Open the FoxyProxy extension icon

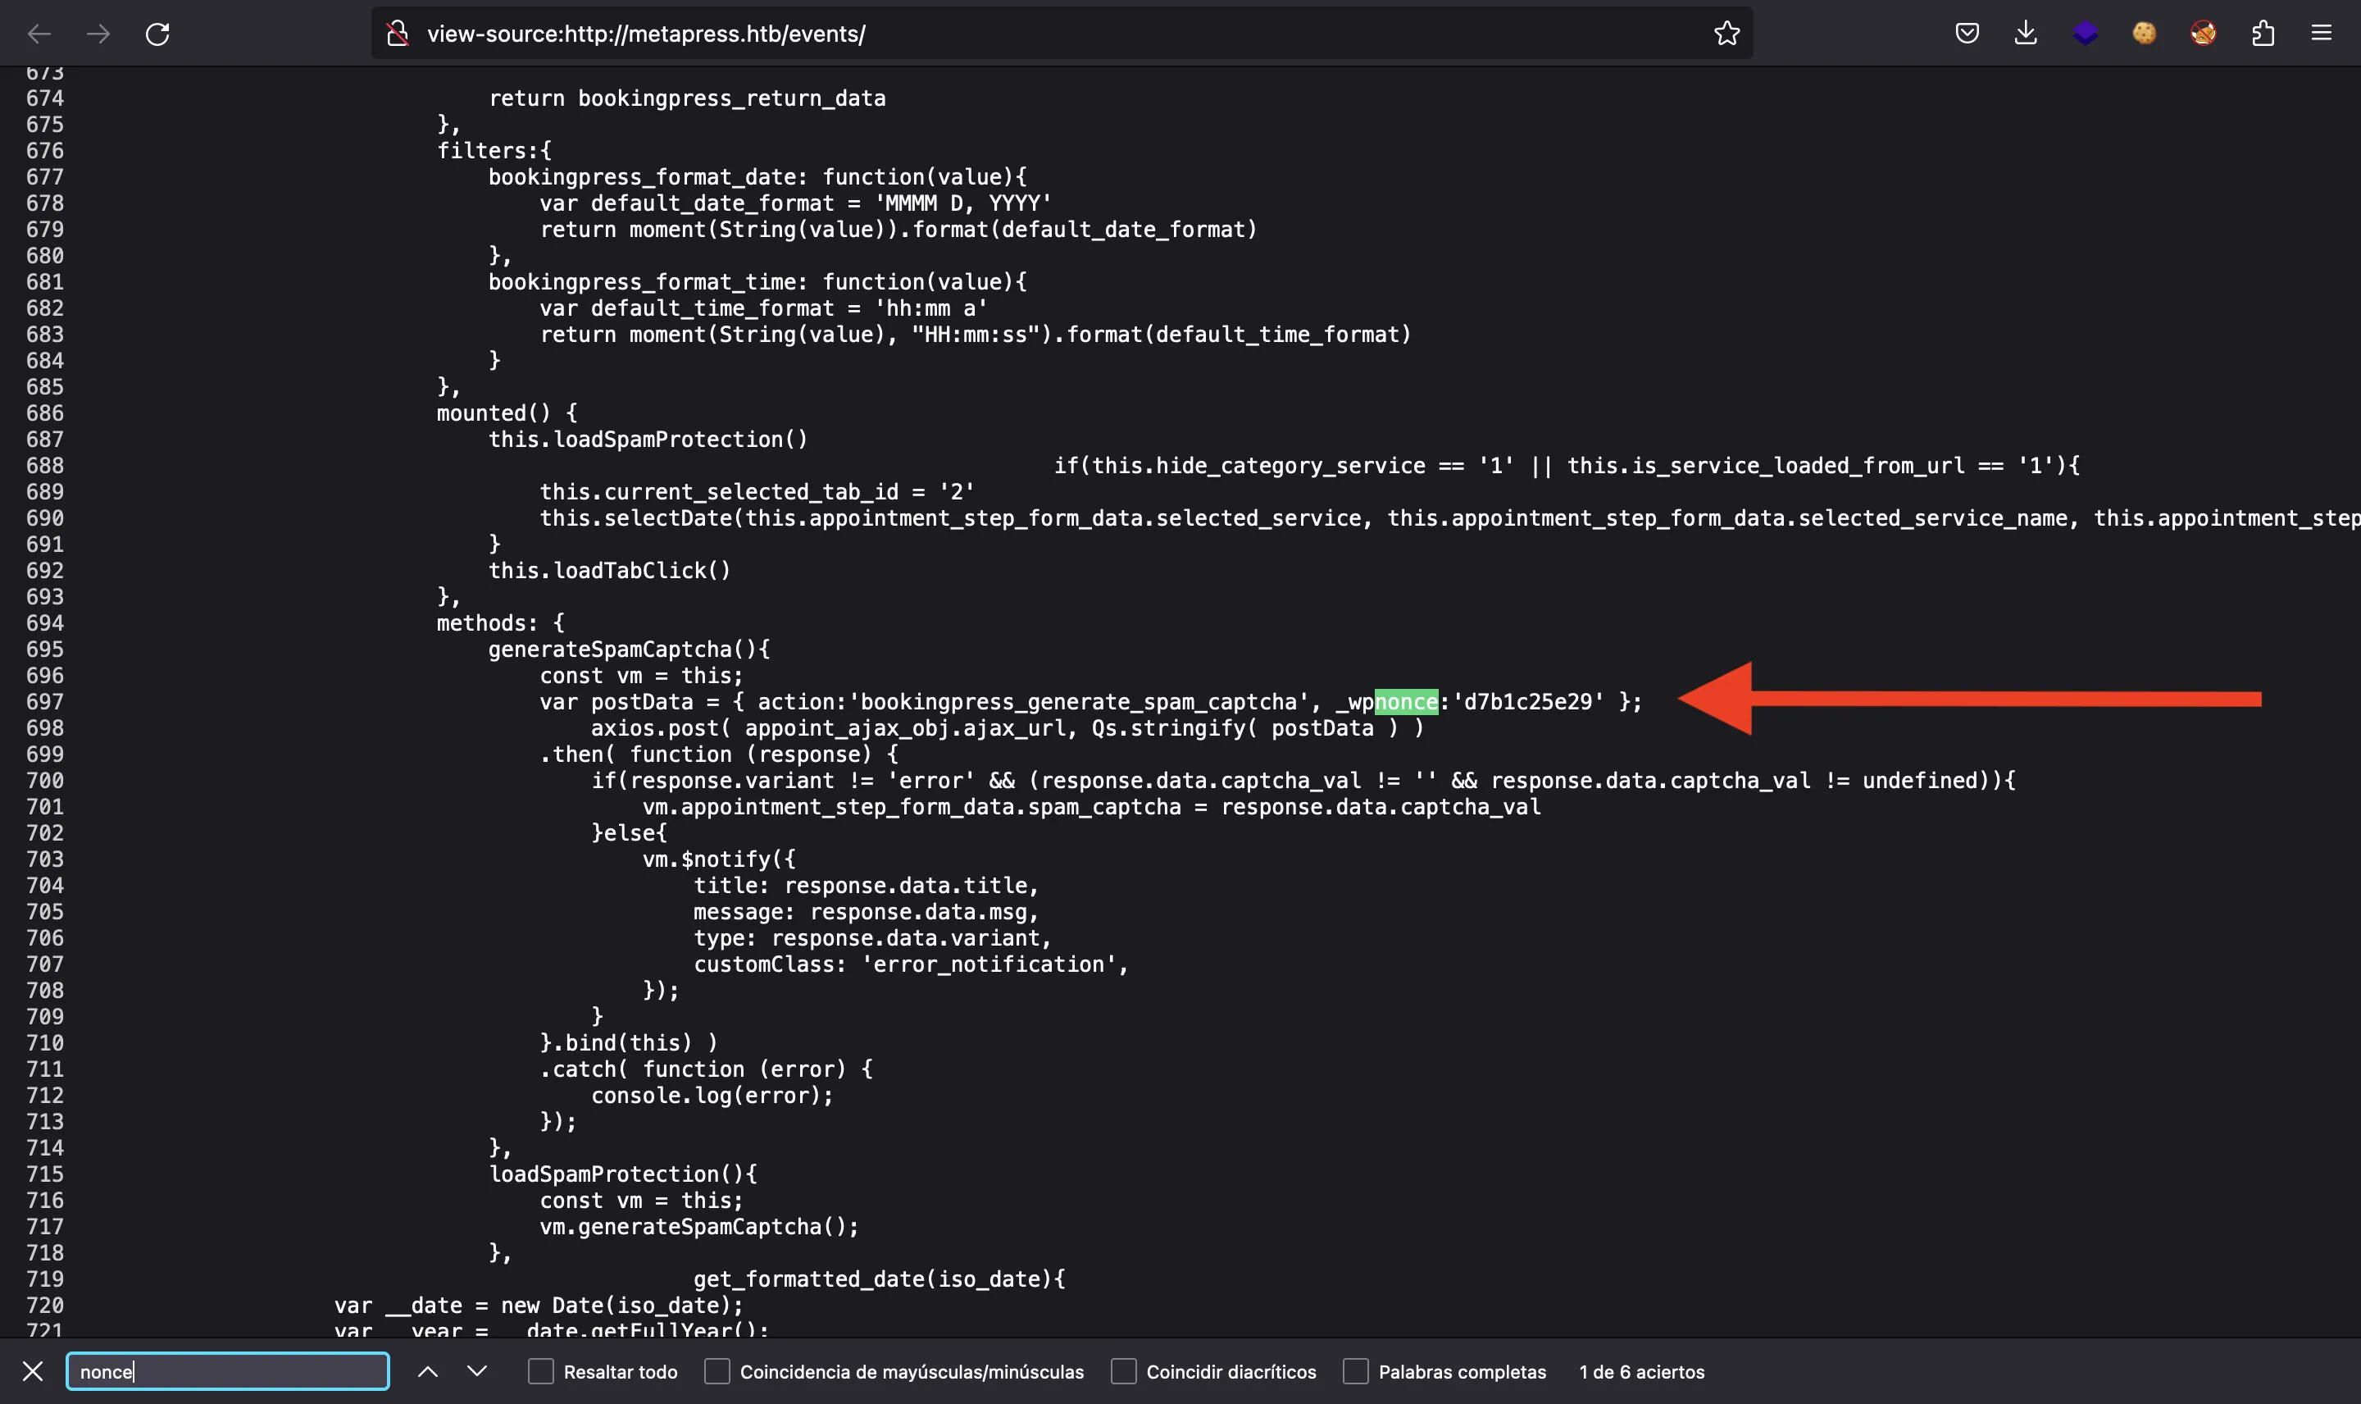pos(2203,33)
